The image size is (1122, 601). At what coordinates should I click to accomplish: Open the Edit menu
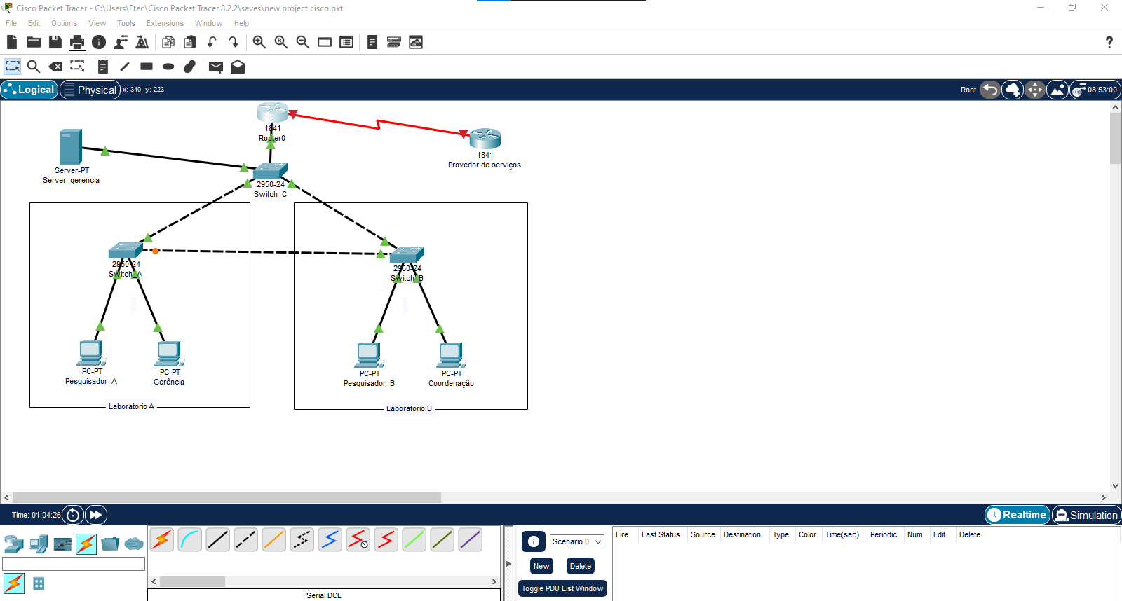coord(34,23)
